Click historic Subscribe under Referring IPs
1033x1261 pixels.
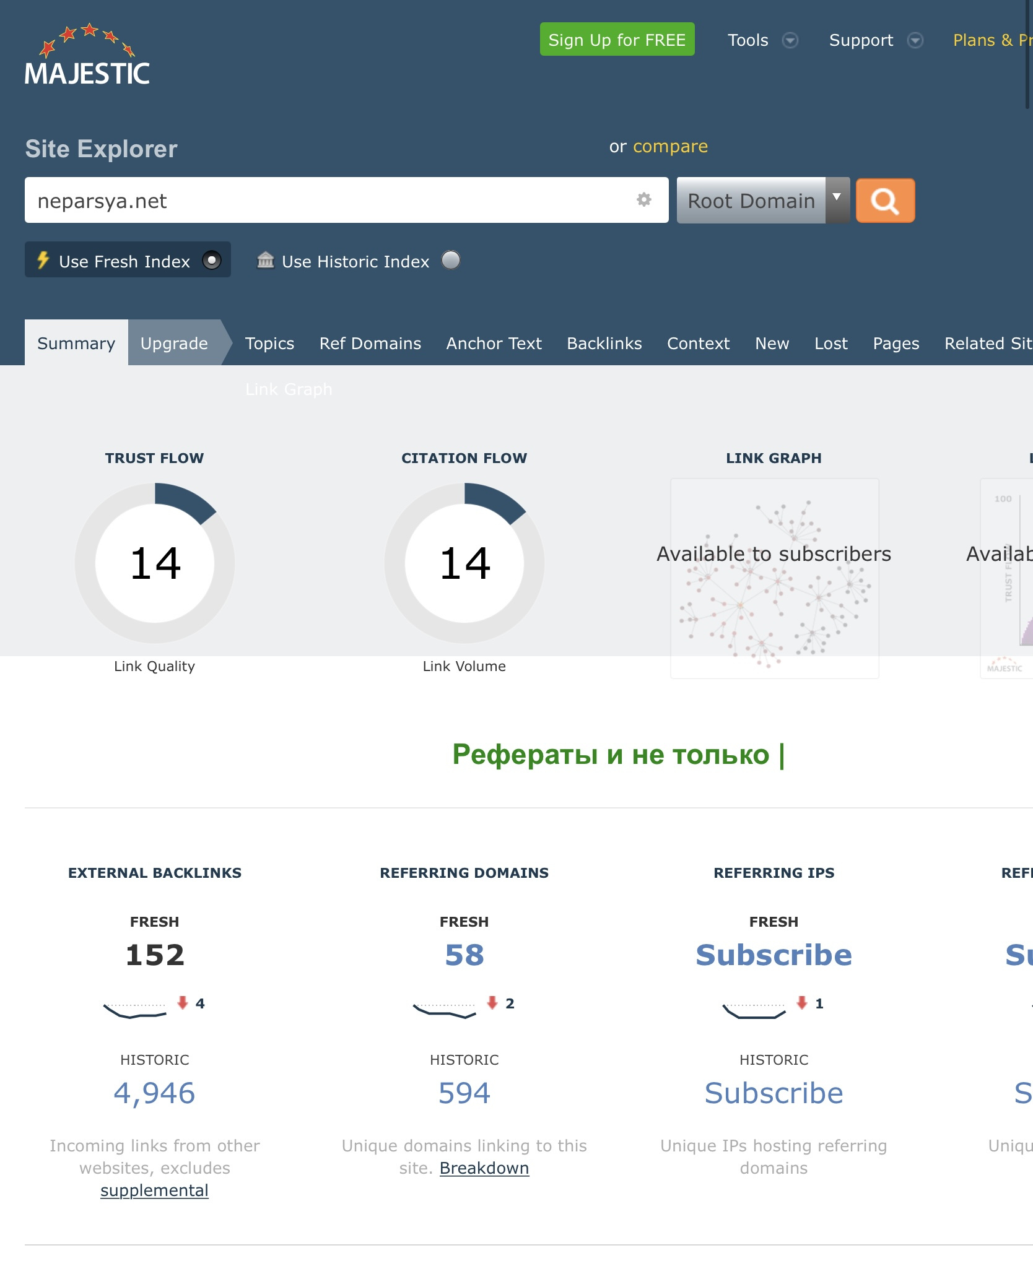[774, 1093]
